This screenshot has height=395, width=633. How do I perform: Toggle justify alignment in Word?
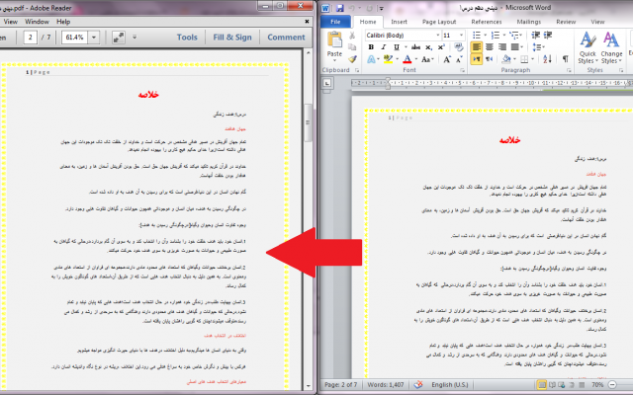coord(516,47)
